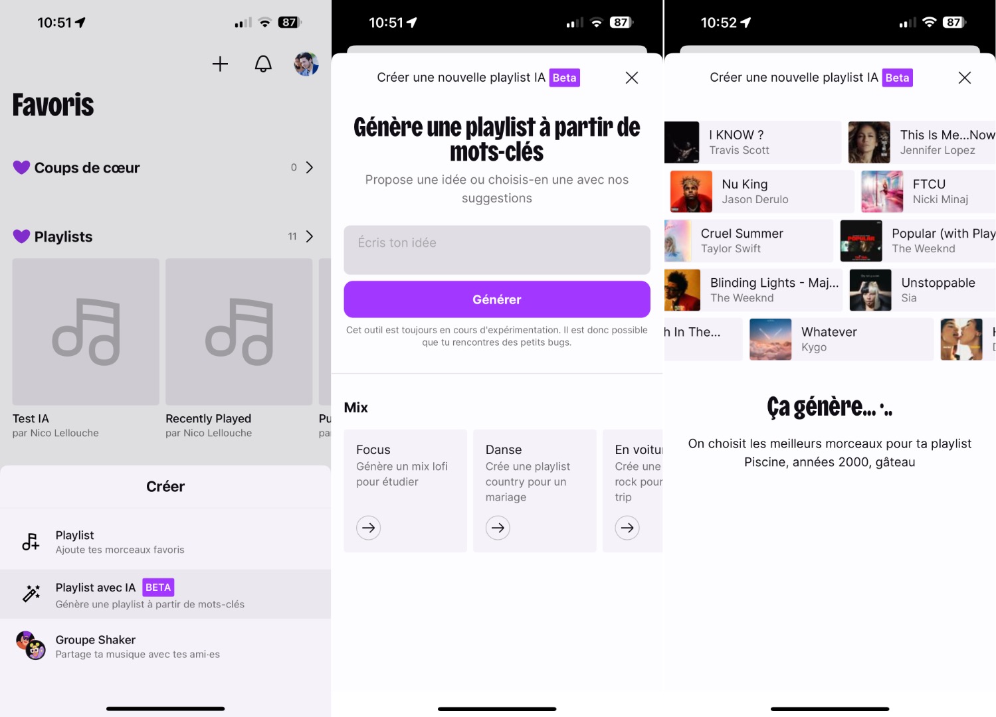Click the purple Générer button
The image size is (996, 717).
[x=497, y=299]
